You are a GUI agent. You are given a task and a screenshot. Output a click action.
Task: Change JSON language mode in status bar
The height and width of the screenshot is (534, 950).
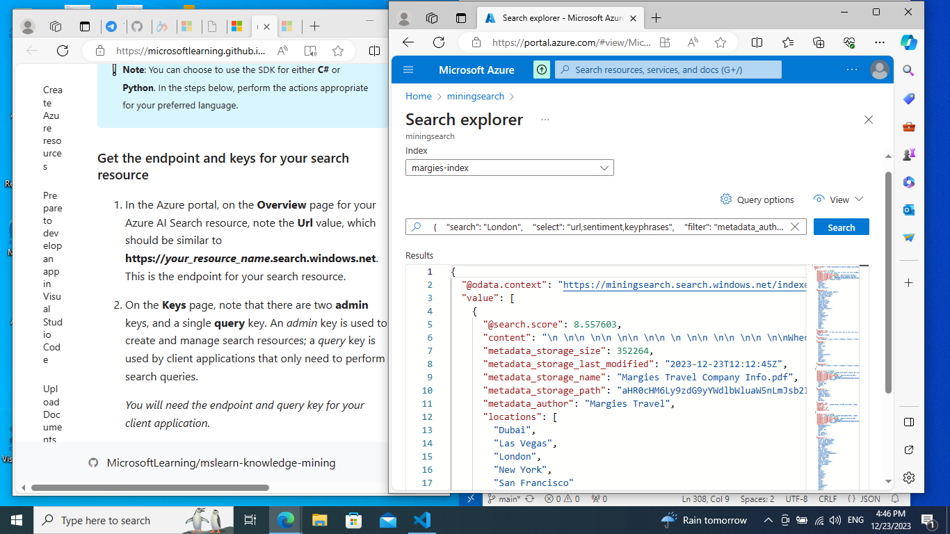coord(864,499)
